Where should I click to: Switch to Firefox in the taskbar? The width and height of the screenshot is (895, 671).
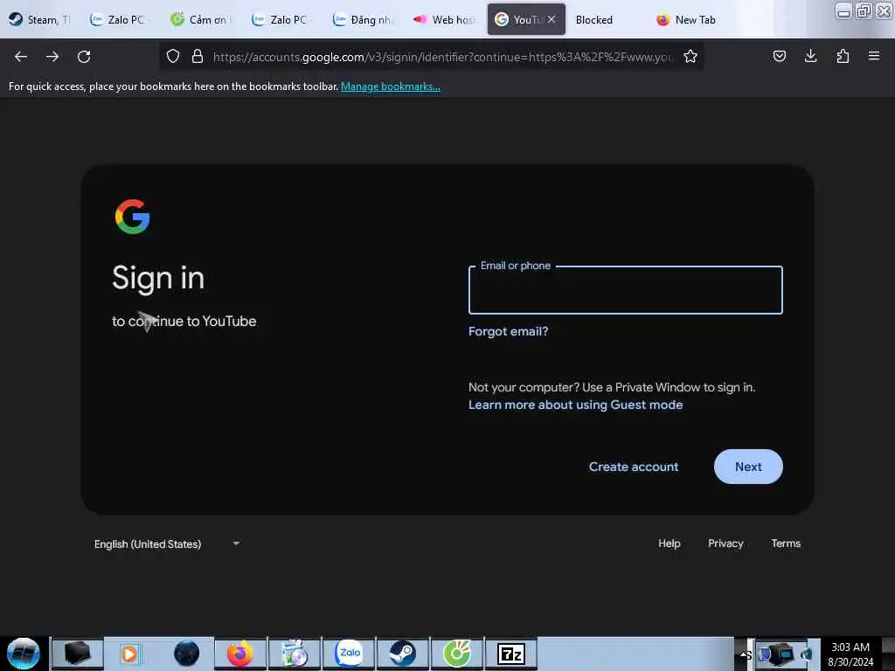pos(240,654)
